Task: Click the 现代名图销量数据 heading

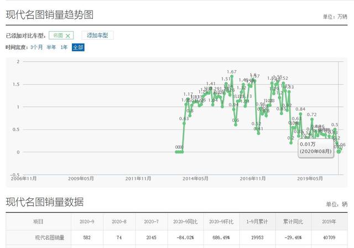Action: [45, 202]
